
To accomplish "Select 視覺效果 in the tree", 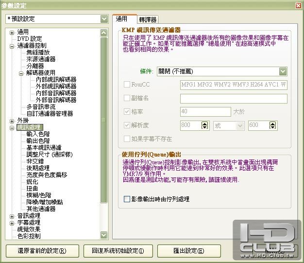I will (29, 229).
